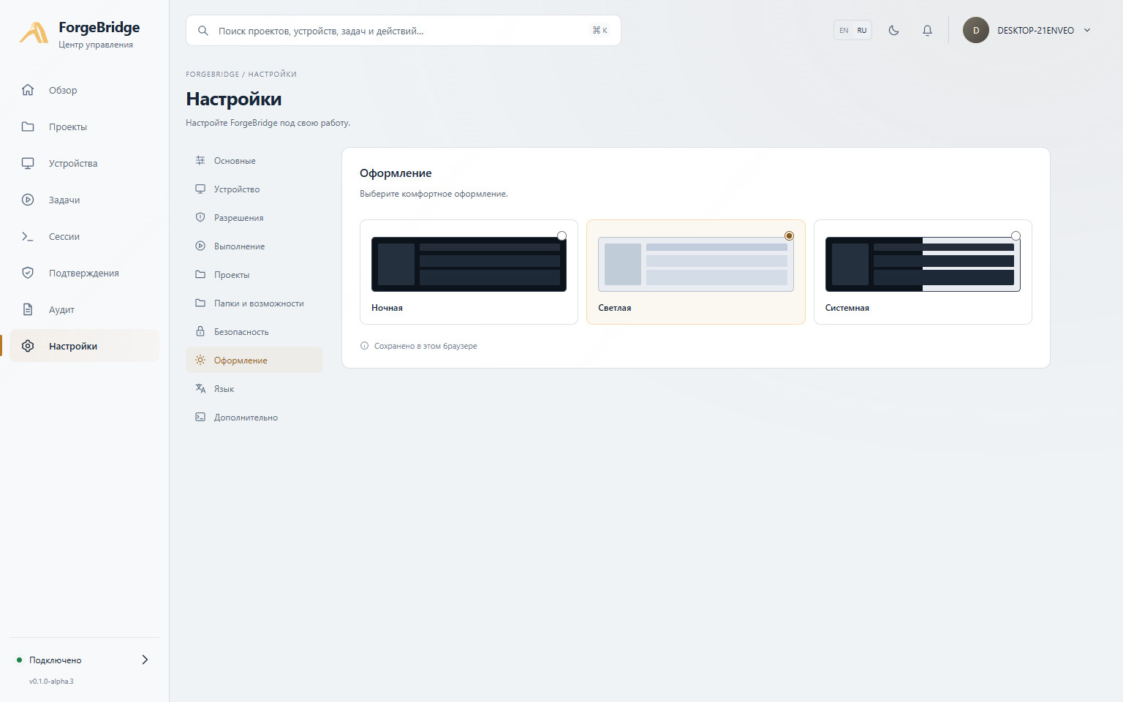Click the user avatar with letter D
Image resolution: width=1123 pixels, height=702 pixels.
pyautogui.click(x=975, y=30)
